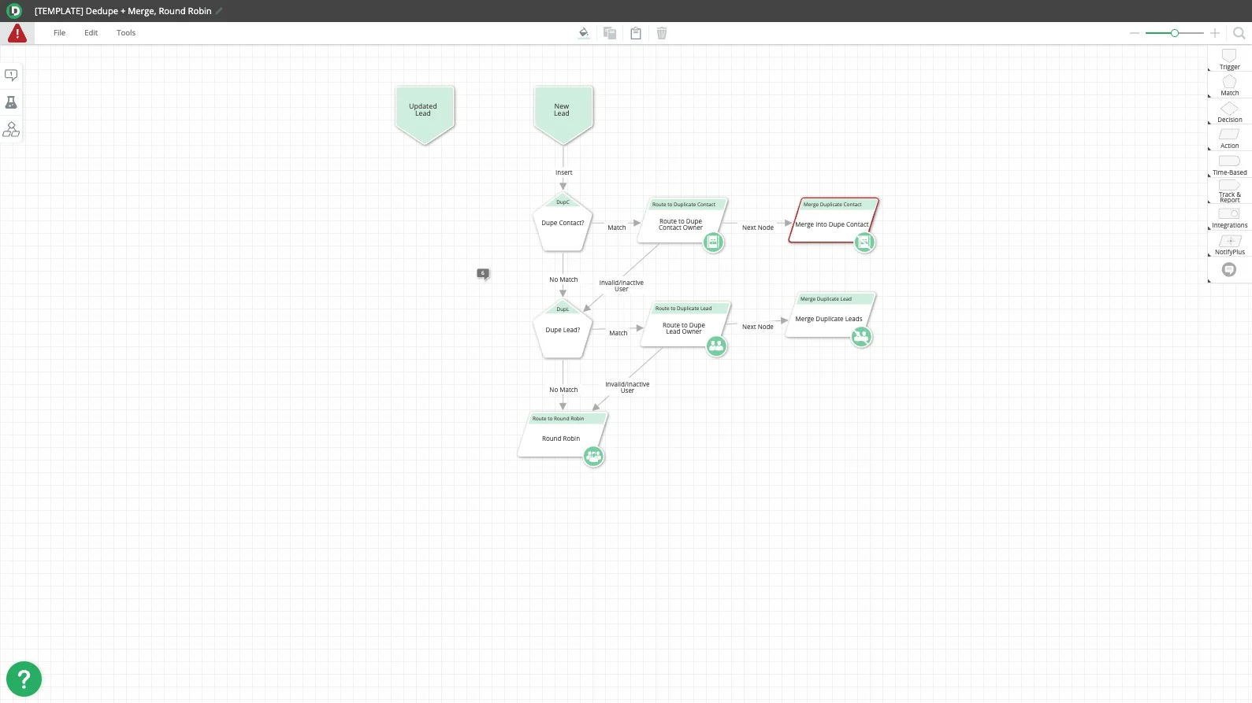The height and width of the screenshot is (703, 1252).
Task: Click the zoom in plus button
Action: coord(1215,33)
